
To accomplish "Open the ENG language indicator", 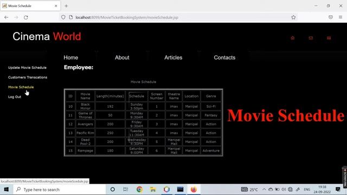I will pos(307,190).
